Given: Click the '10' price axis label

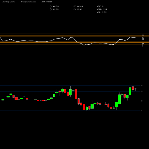Looking at the screenshot, I should tap(142, 101).
